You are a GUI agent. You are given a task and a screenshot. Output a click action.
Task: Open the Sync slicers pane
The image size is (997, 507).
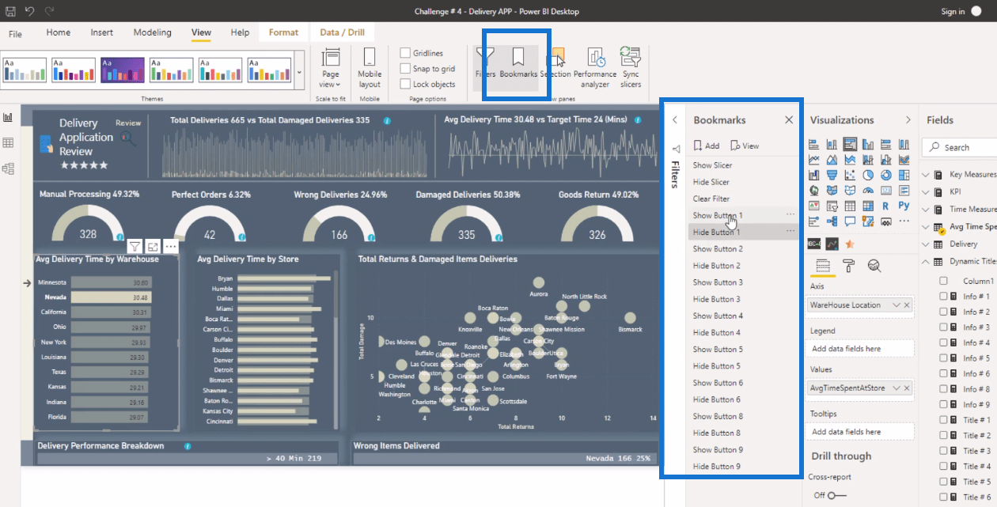point(631,66)
